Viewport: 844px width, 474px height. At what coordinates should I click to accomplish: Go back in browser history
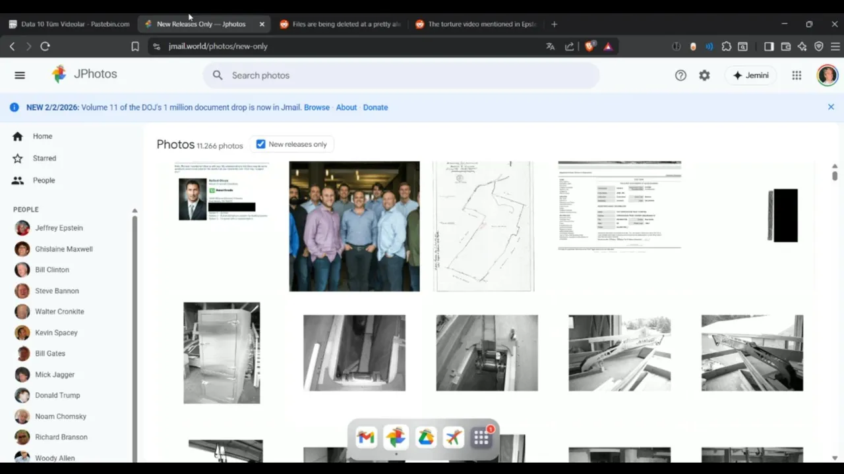pyautogui.click(x=12, y=46)
